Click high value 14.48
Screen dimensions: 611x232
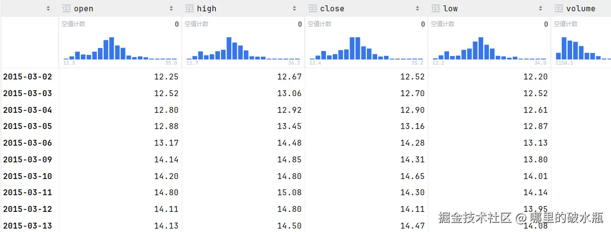coord(289,143)
